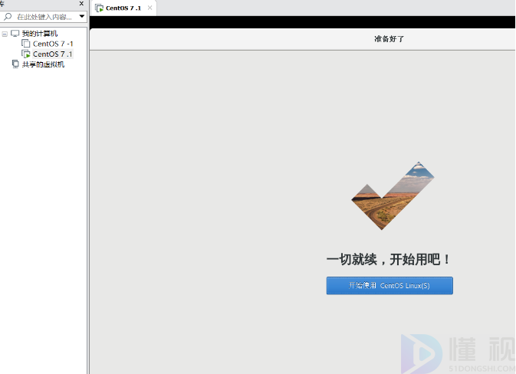The height and width of the screenshot is (374, 516).
Task: Click the 共享的虚拟机 shared VMs icon
Action: pos(15,64)
